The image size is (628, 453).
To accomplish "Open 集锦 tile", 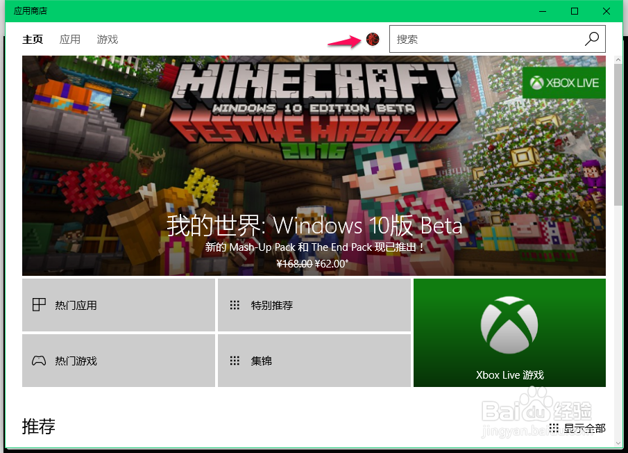I will 314,361.
